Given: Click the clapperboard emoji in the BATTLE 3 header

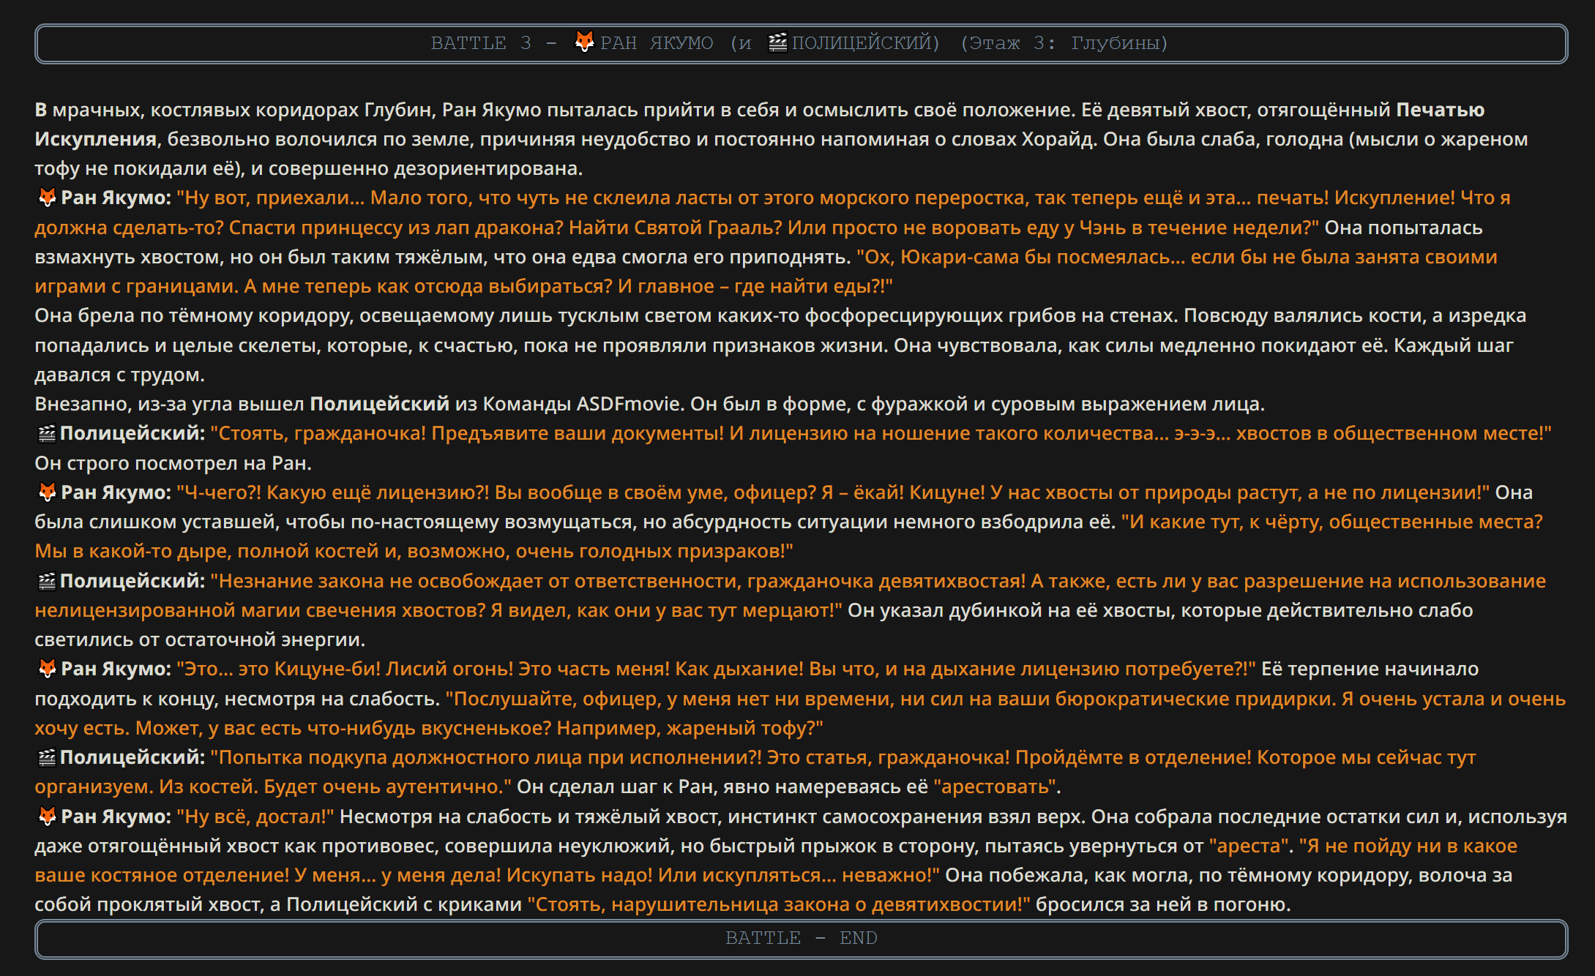Looking at the screenshot, I should [777, 42].
